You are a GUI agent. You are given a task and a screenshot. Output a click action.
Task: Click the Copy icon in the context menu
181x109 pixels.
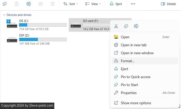(126, 26)
